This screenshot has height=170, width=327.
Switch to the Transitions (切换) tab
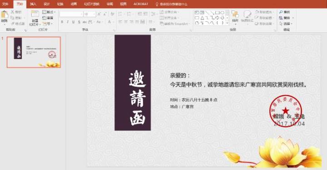coord(60,4)
